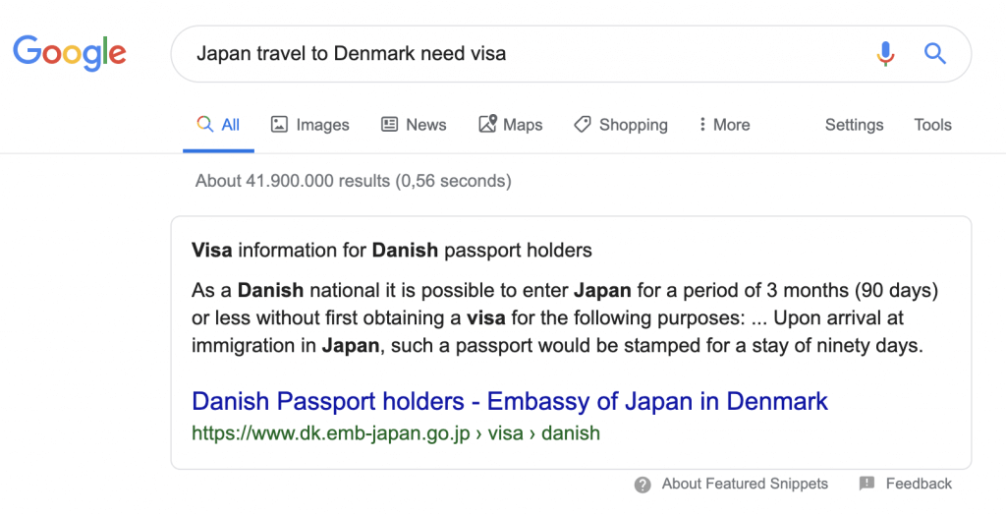
Task: Expand the Tools filter options
Action: (x=933, y=125)
